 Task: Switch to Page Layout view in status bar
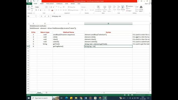pos(128,95)
